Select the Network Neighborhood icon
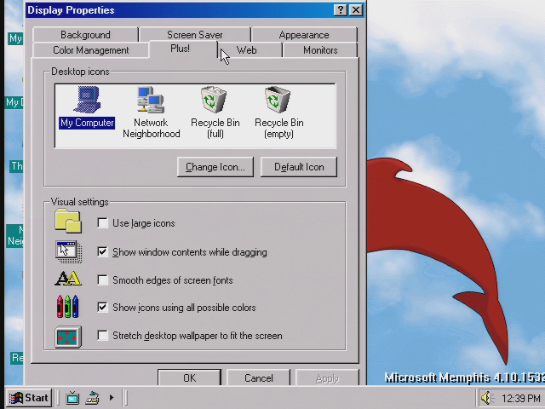Screen dimensions: 545x409 152,112
